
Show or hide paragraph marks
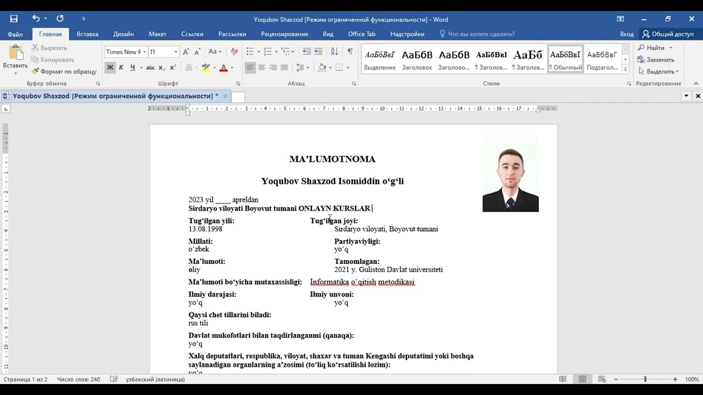(x=350, y=52)
